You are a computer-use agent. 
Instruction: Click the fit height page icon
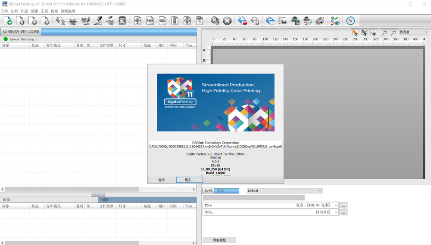click(175, 21)
